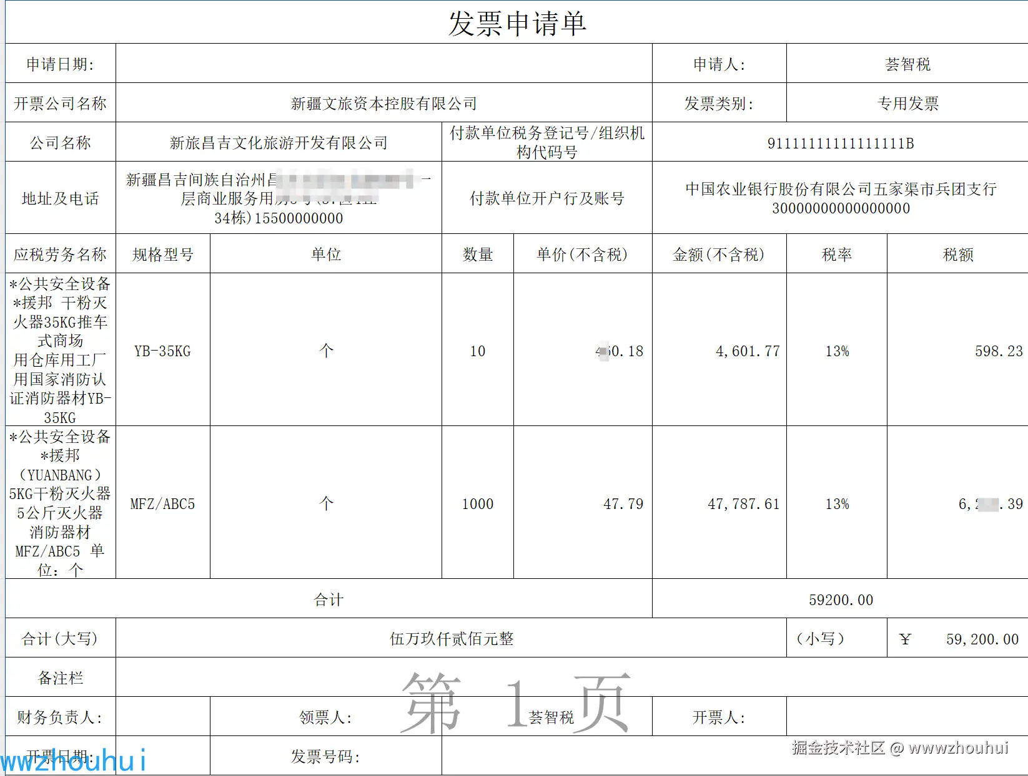
Task: Select the 单位 column header
Action: pyautogui.click(x=326, y=254)
